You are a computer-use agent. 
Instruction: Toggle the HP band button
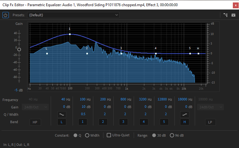click(35, 122)
